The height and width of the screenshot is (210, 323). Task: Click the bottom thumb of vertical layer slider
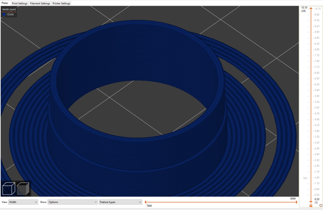pyautogui.click(x=311, y=202)
